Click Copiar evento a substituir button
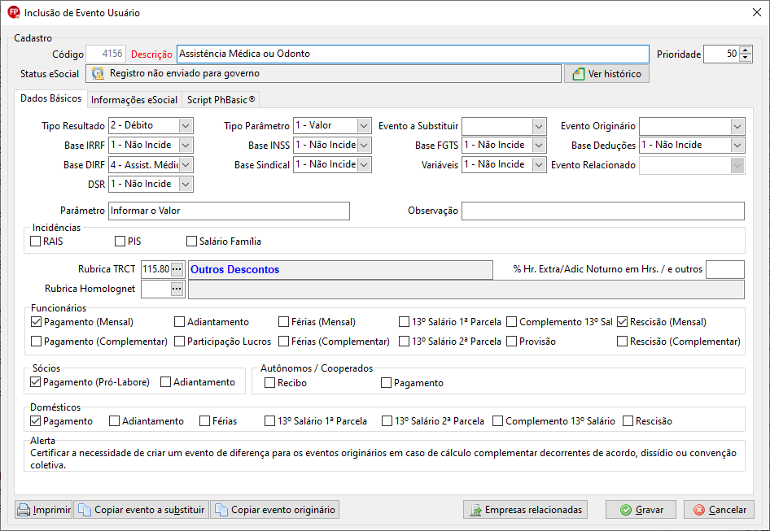 (x=142, y=510)
